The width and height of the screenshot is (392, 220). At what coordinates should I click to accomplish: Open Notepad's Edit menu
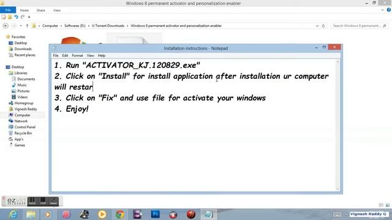(x=65, y=56)
